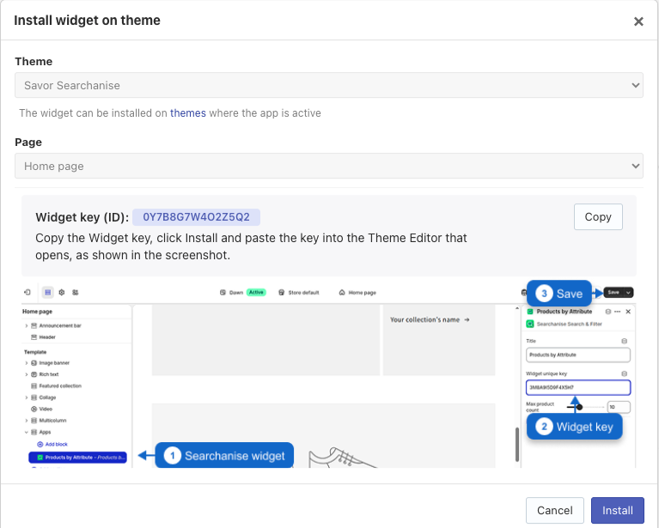Close the Products by Attribute settings panel
Screen dimensions: 659x528
[628, 312]
